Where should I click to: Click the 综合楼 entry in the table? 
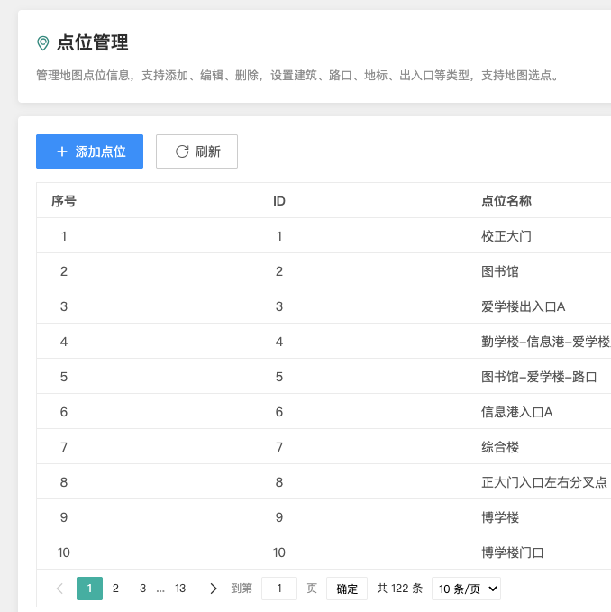[500, 447]
